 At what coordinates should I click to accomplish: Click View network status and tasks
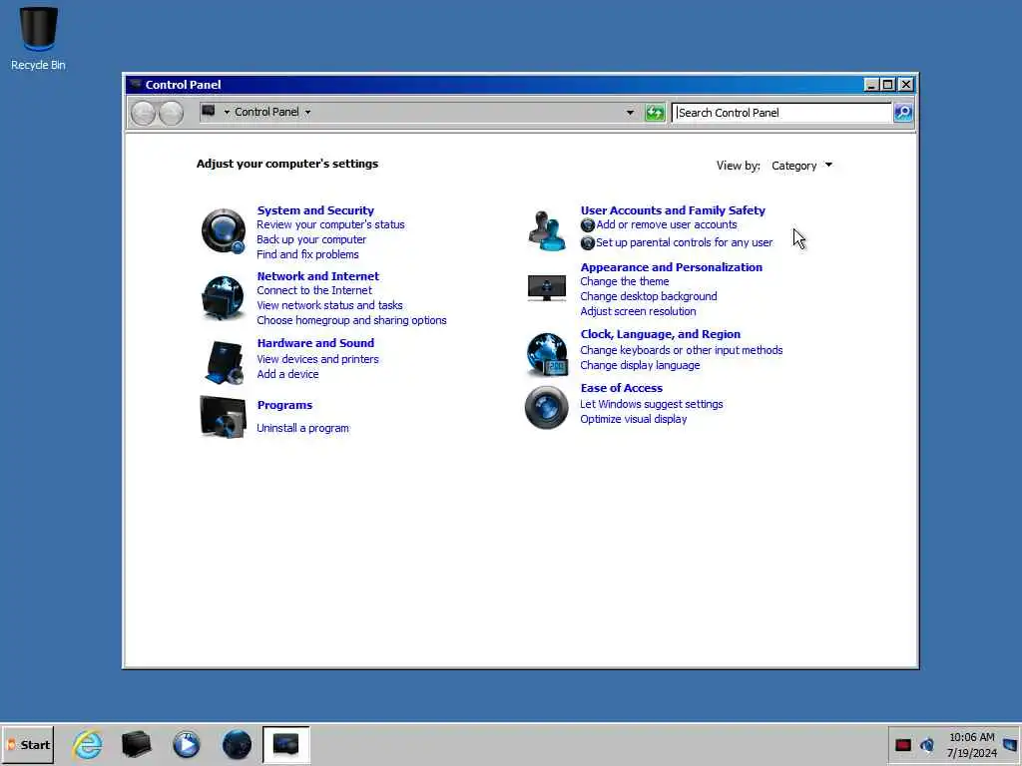click(x=329, y=305)
